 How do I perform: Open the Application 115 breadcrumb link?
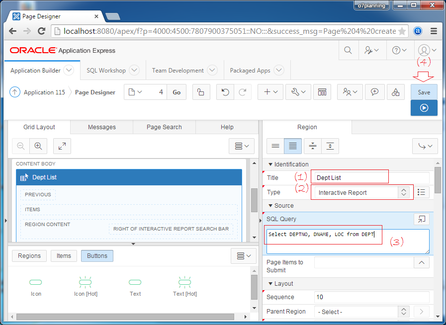click(44, 92)
